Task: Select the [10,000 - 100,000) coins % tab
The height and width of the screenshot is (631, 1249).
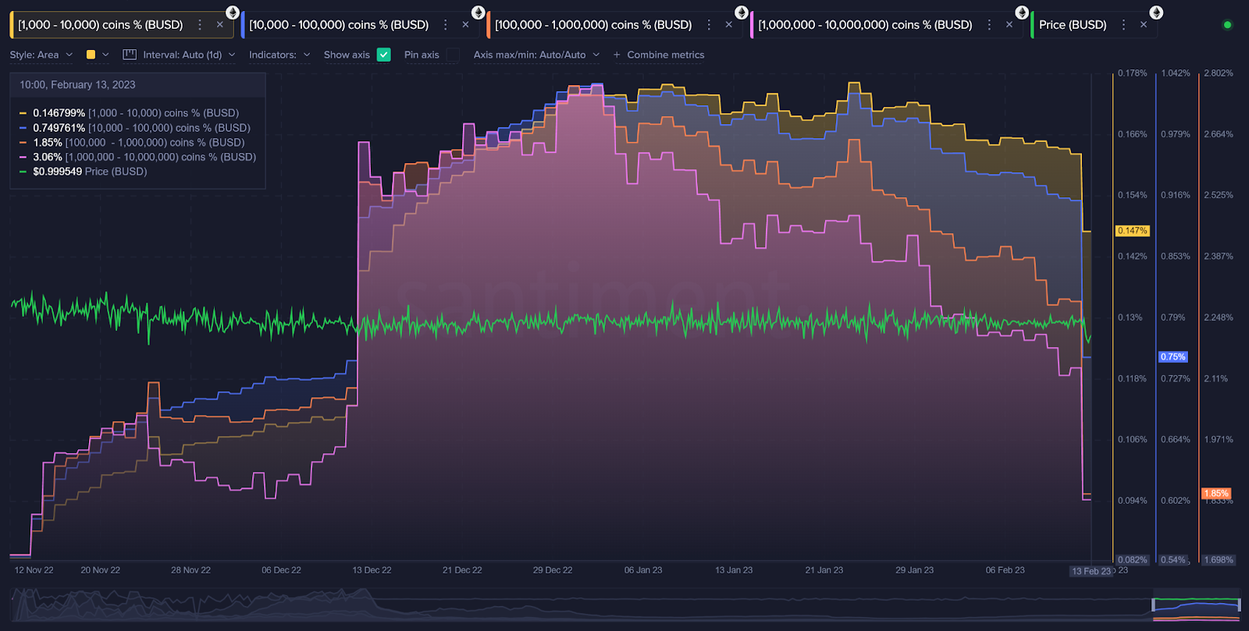Action: tap(339, 25)
